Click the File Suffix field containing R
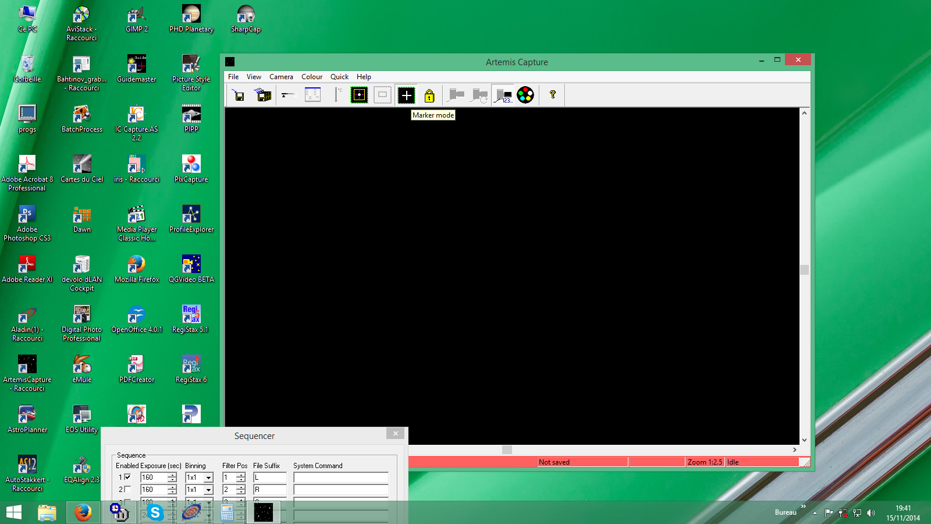931x524 pixels. tap(270, 490)
